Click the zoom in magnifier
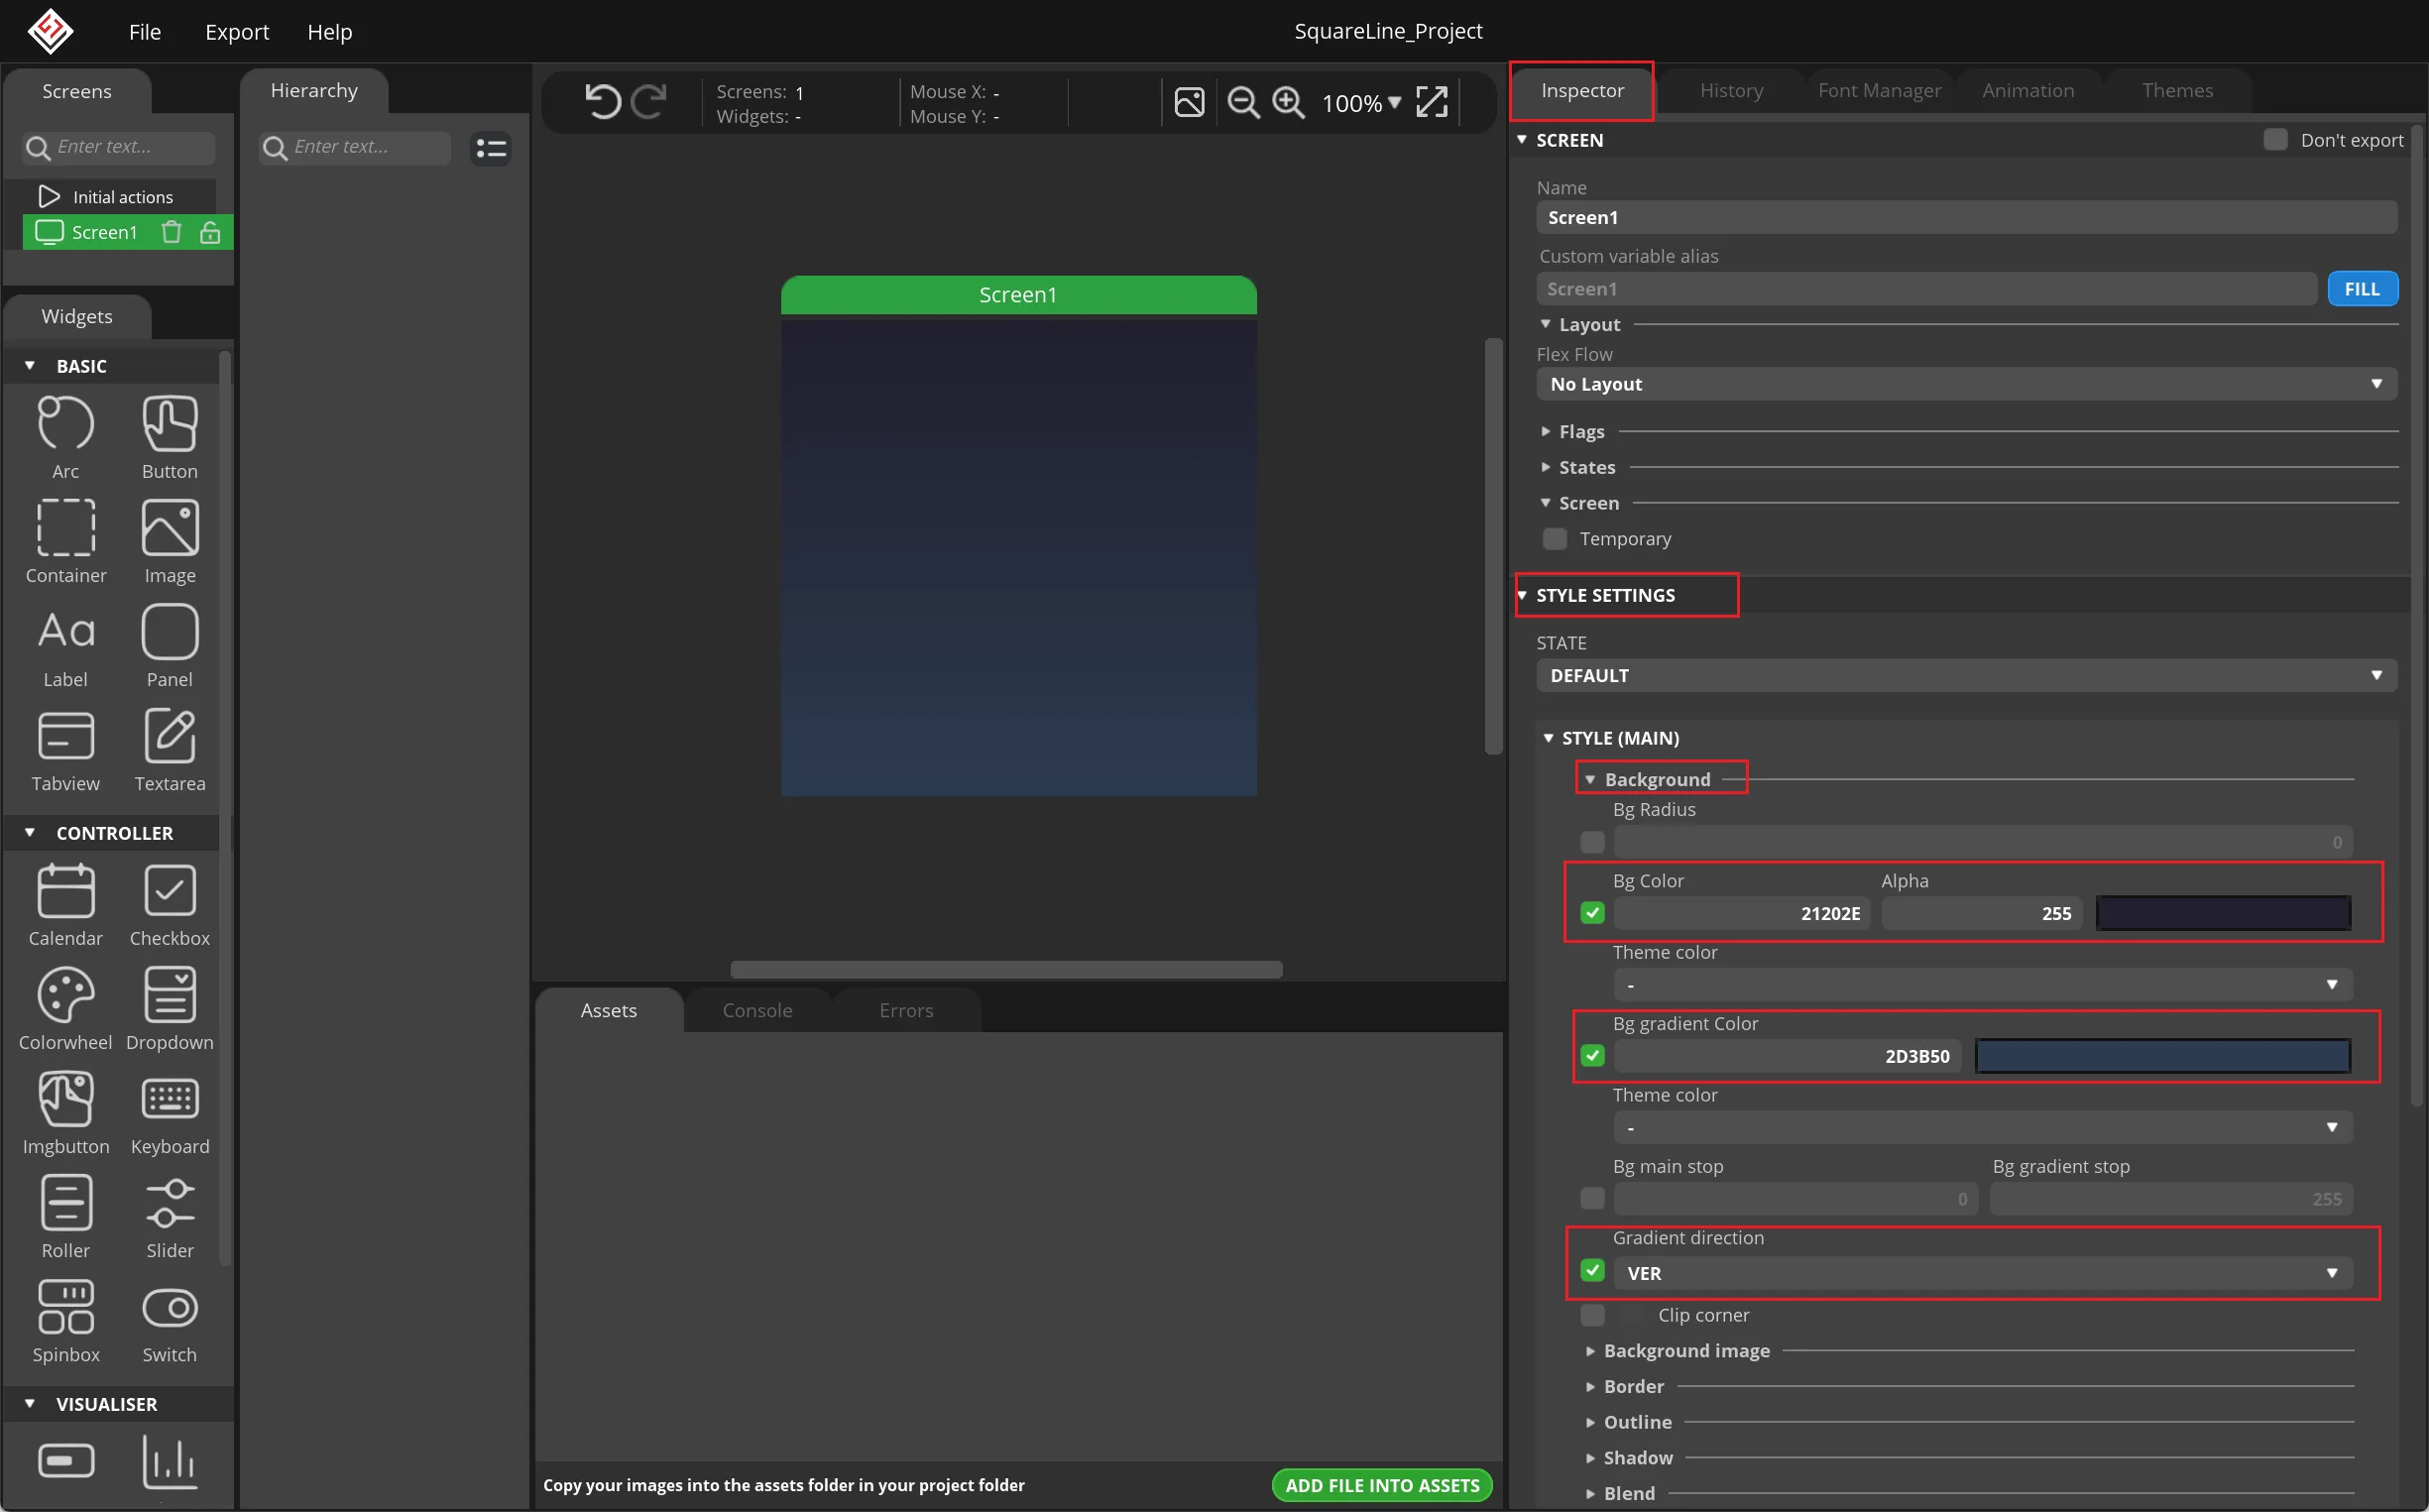 [x=1288, y=102]
